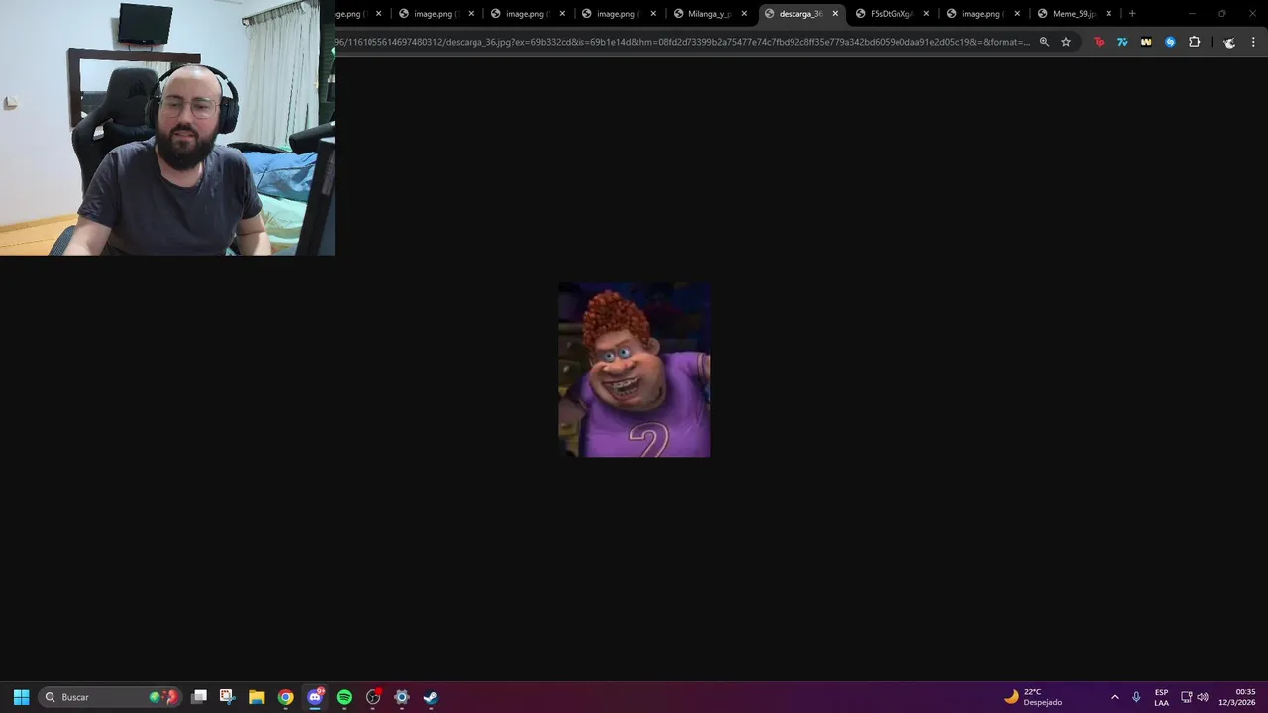Click the cartoon character image

click(634, 369)
